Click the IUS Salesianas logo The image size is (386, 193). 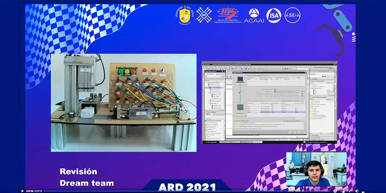tap(228, 15)
